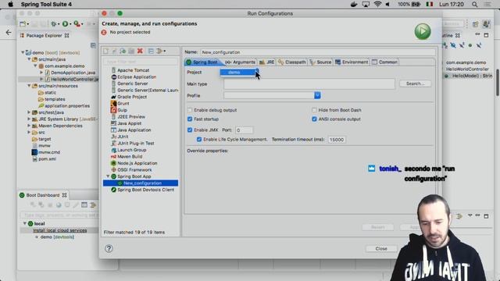This screenshot has width=500, height=281.
Task: Choose demo in Project dropdown
Action: tap(237, 73)
